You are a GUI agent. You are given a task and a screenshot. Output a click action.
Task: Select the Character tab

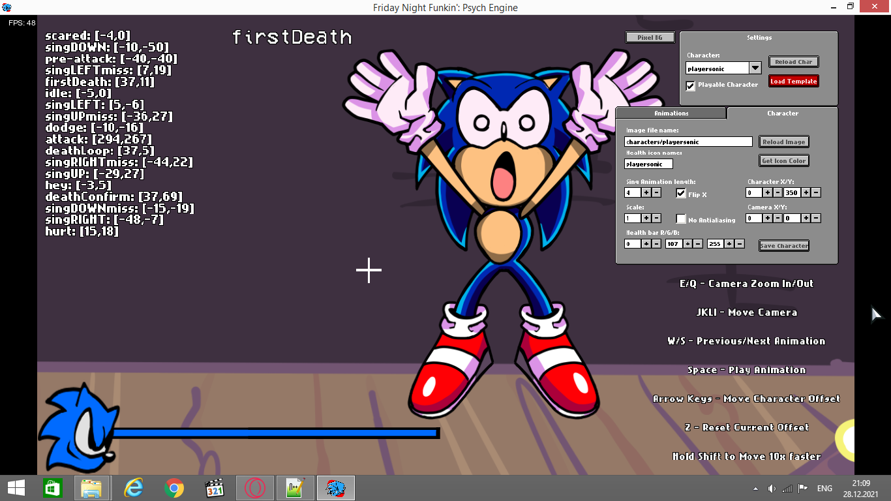coord(782,113)
